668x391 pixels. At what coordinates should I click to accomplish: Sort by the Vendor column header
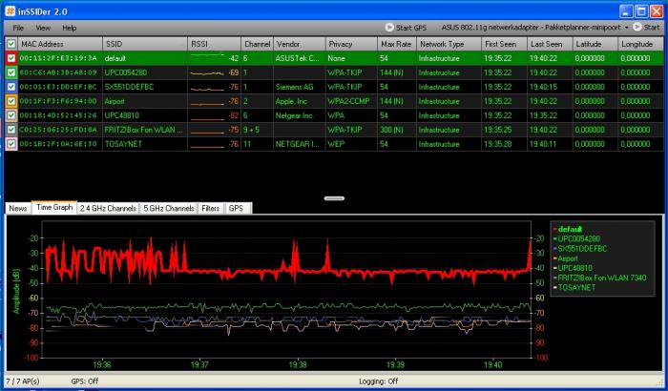pos(299,44)
